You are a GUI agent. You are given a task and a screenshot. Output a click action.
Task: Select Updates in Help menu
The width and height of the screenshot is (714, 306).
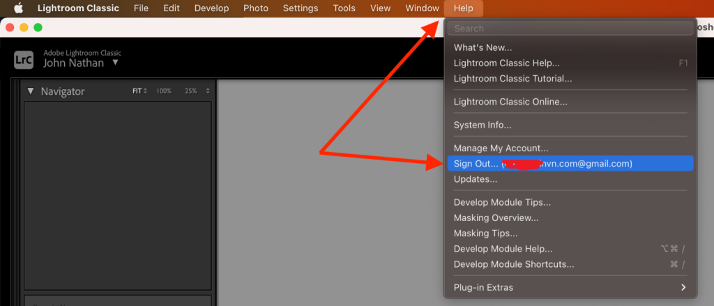[x=476, y=179]
